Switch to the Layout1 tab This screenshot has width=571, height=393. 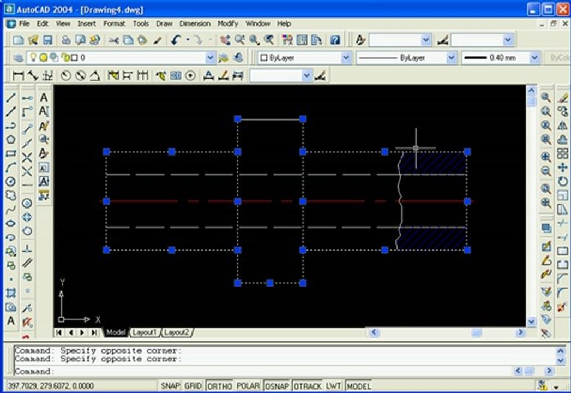pos(144,332)
